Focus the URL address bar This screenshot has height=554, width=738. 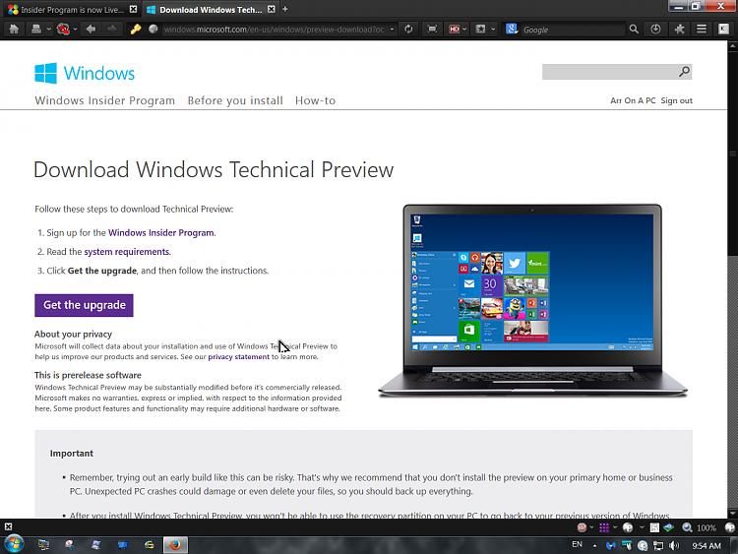click(274, 30)
